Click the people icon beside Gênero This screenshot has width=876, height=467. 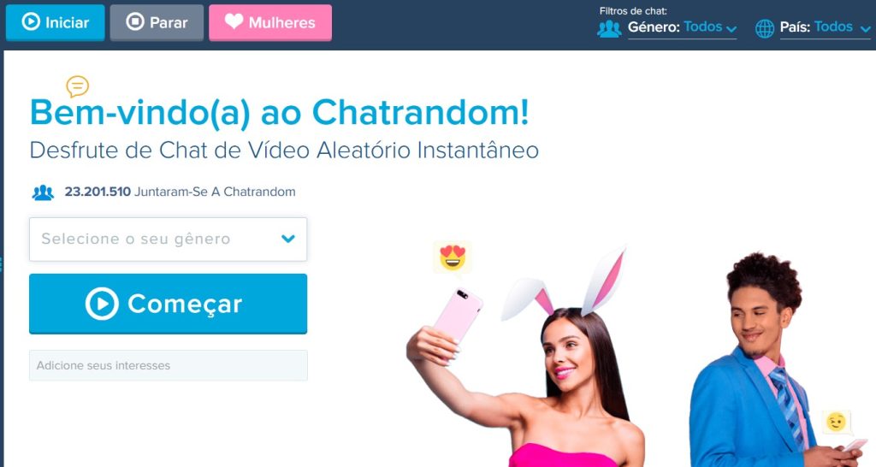coord(609,28)
